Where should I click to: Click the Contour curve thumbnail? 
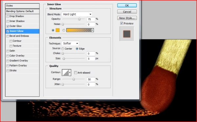[x=65, y=72]
